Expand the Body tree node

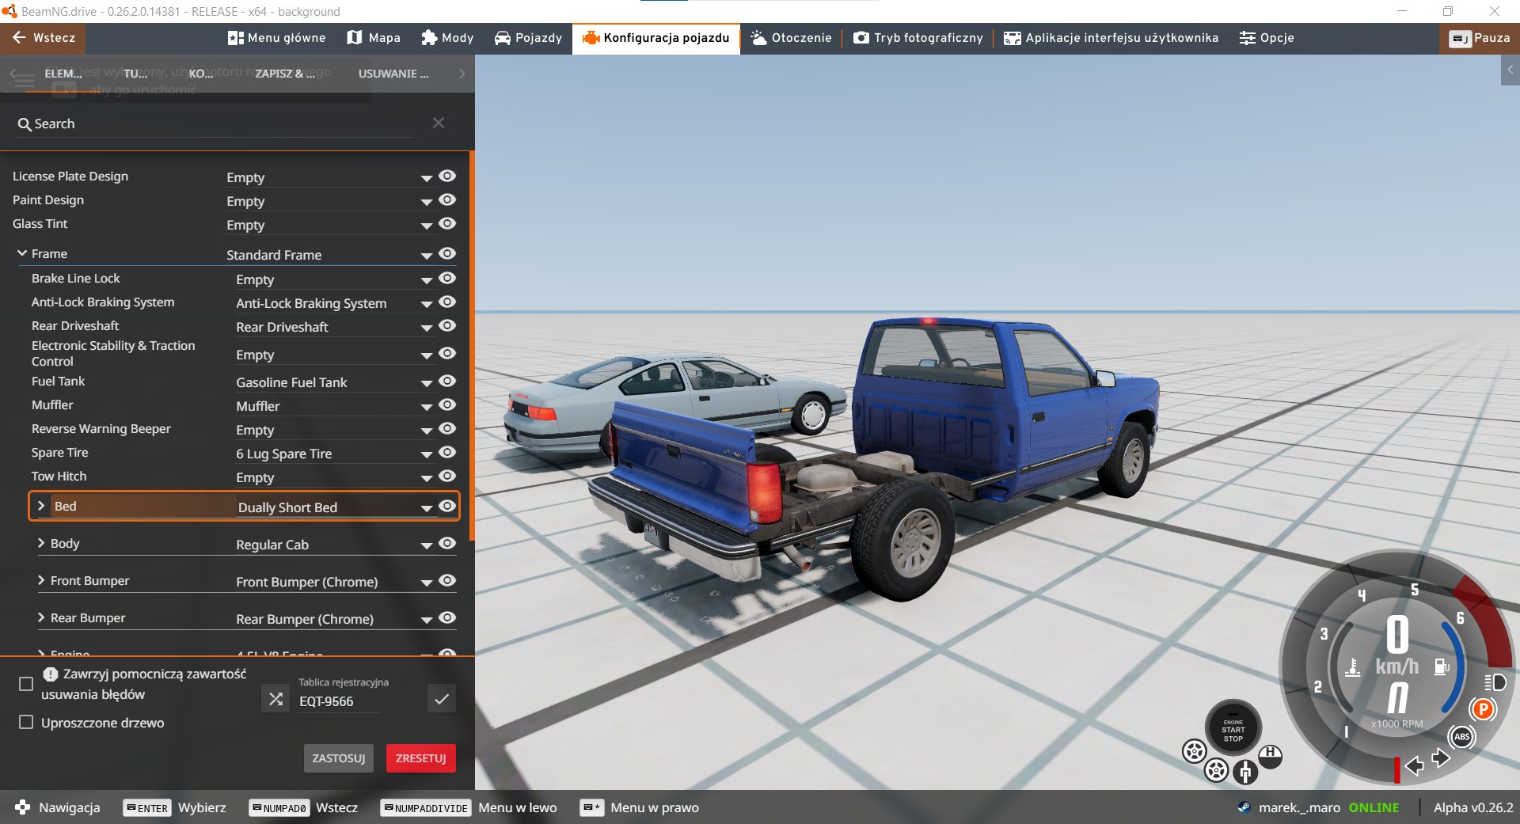click(x=41, y=543)
